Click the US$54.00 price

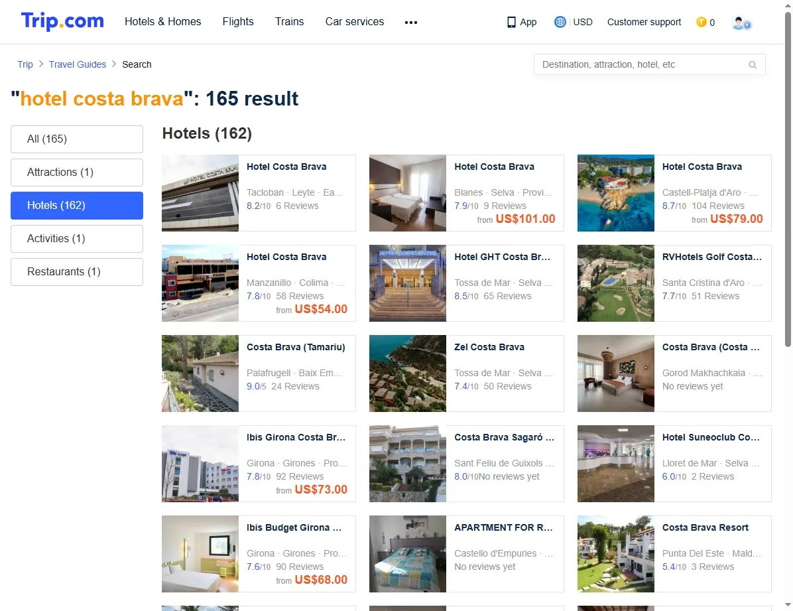[321, 308]
